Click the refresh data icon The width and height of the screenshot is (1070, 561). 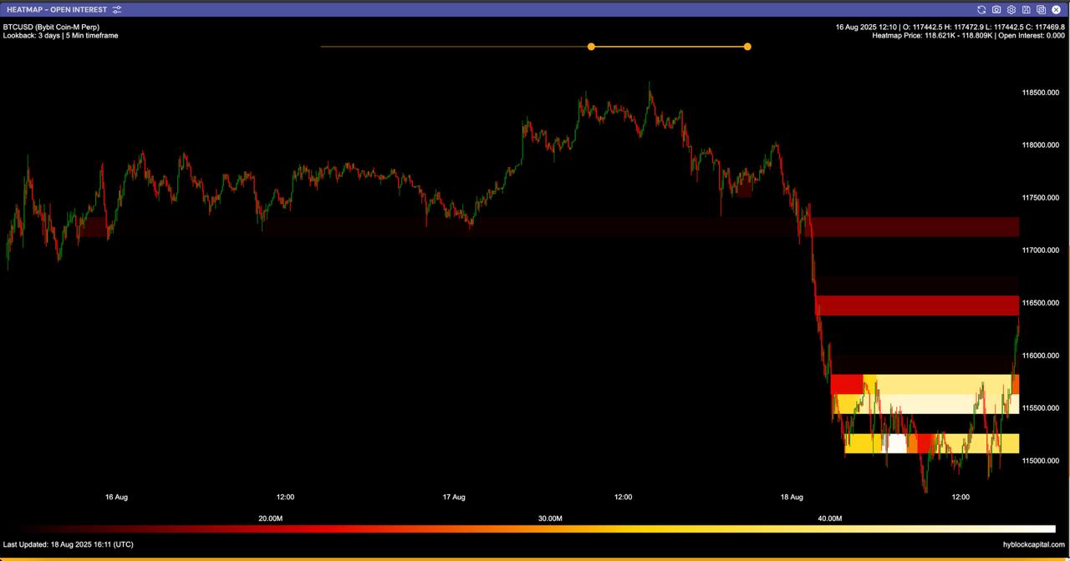(981, 9)
